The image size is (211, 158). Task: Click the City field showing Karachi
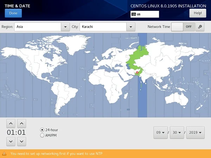click(103, 27)
